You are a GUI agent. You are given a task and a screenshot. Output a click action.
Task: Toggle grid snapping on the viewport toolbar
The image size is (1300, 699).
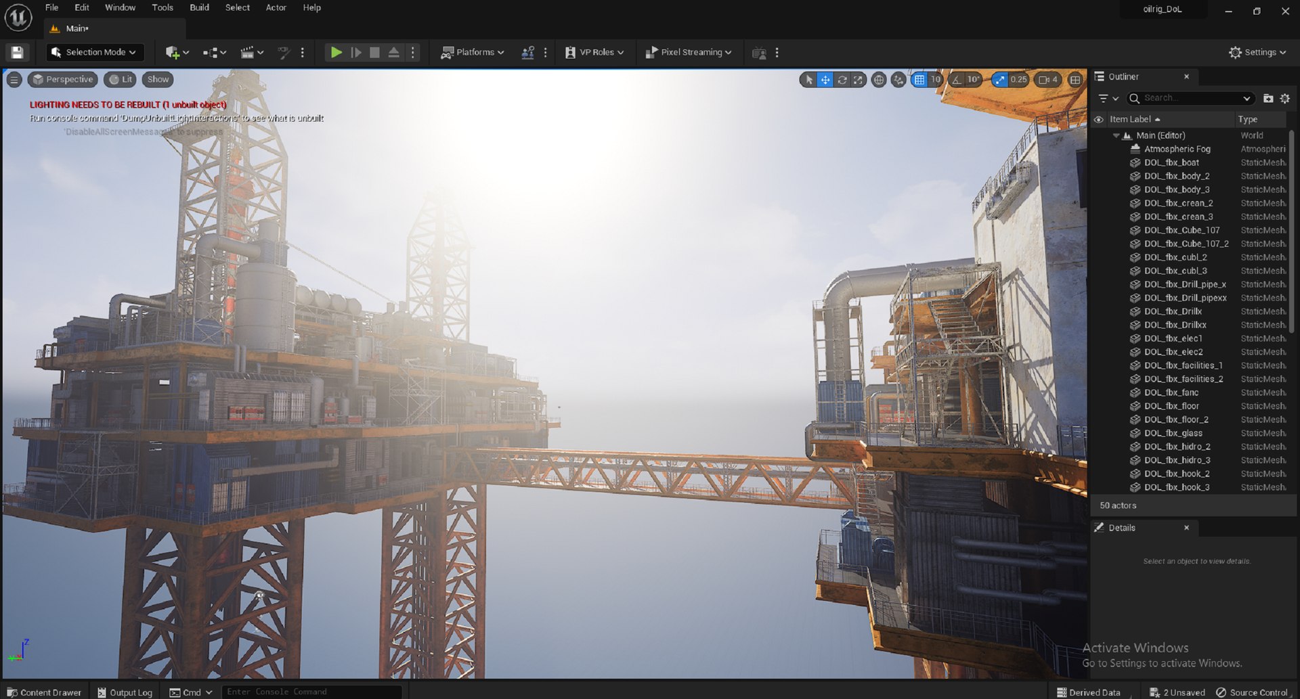pos(919,80)
